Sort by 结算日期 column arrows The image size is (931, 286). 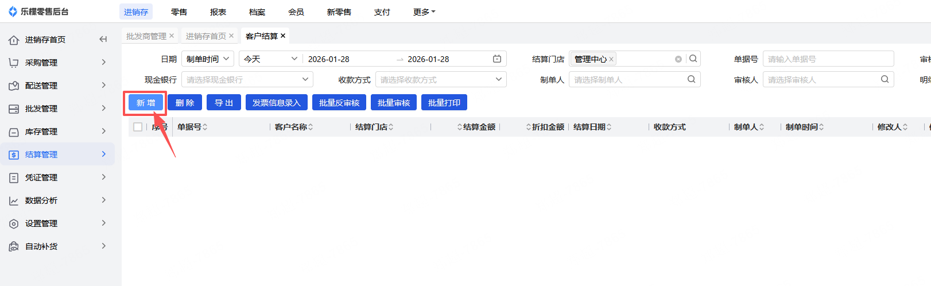[609, 127]
